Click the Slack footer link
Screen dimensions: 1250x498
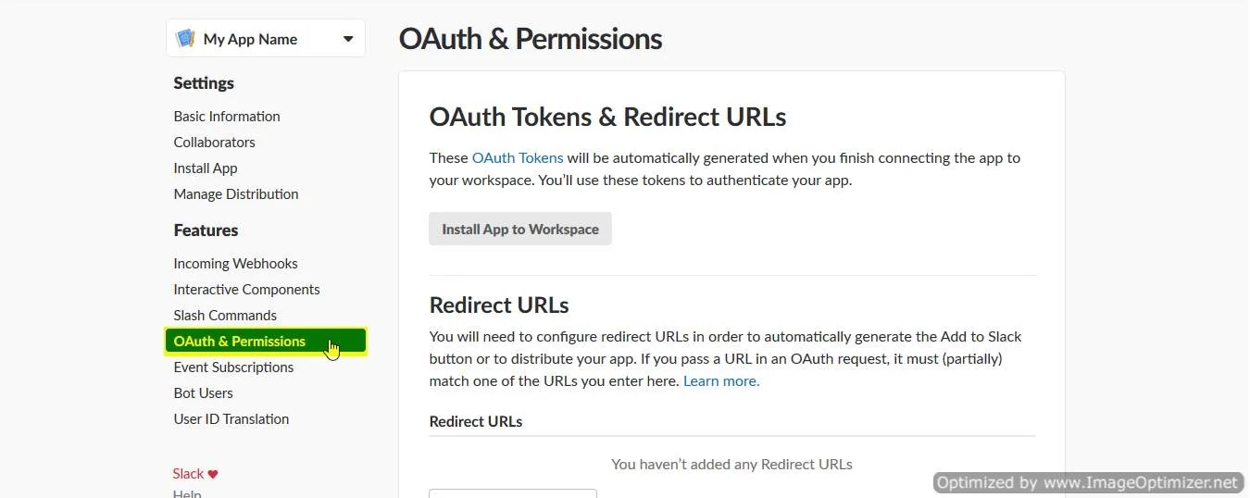[188, 474]
